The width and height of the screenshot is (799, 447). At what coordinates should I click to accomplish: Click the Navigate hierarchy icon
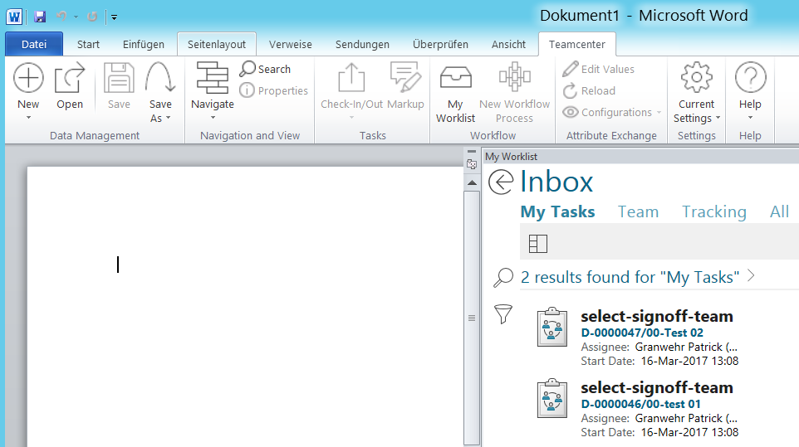[212, 80]
